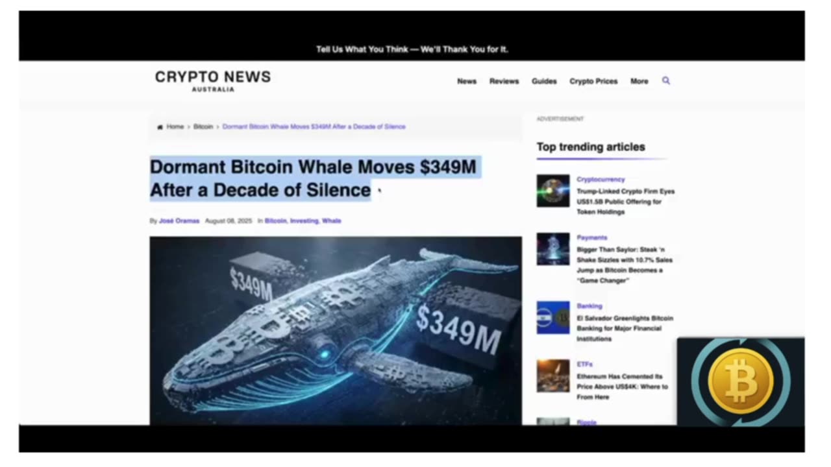The height and width of the screenshot is (467, 831).
Task: Open the Bitcoin category tag under headline
Action: tap(275, 221)
